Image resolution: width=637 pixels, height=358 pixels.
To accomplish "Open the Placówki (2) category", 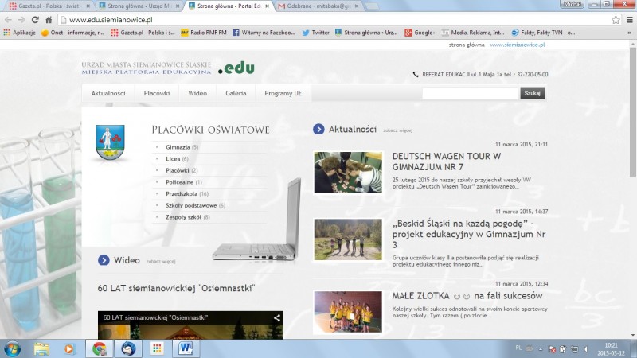I will (182, 170).
